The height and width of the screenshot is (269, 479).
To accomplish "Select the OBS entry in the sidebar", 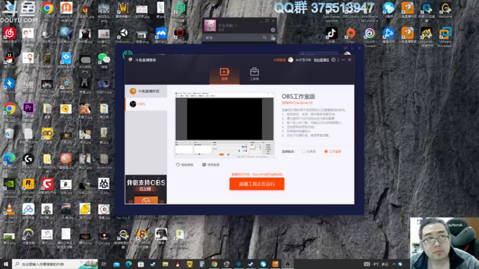I will (x=146, y=104).
